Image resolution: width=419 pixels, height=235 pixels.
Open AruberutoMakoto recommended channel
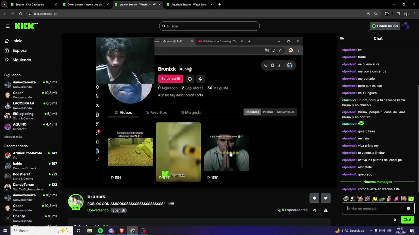pyautogui.click(x=31, y=155)
